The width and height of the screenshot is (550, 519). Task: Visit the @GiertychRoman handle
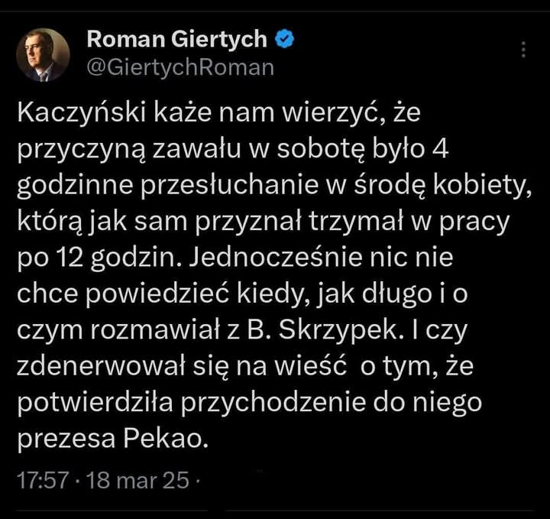pyautogui.click(x=180, y=67)
